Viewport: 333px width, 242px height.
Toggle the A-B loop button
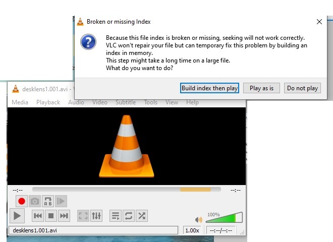[x=48, y=201]
